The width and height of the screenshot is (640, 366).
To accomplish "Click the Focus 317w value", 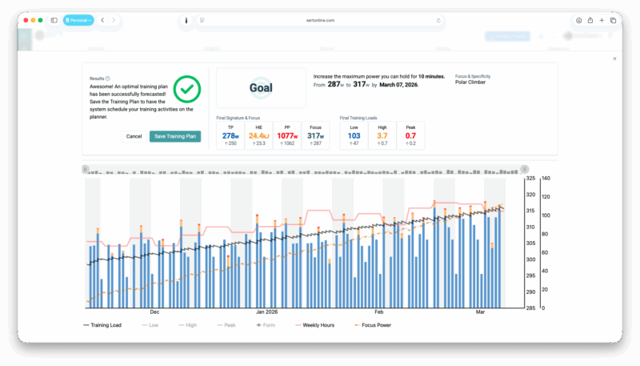I will pyautogui.click(x=315, y=136).
